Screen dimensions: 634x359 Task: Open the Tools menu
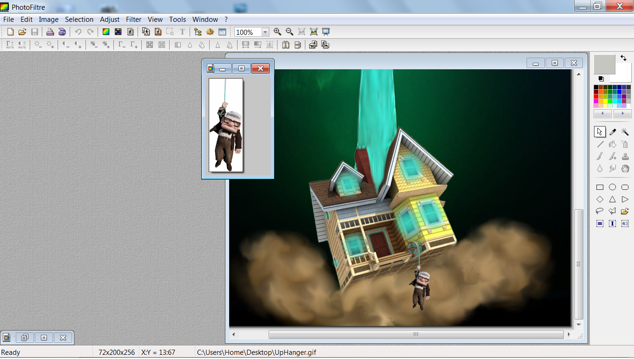pyautogui.click(x=178, y=19)
